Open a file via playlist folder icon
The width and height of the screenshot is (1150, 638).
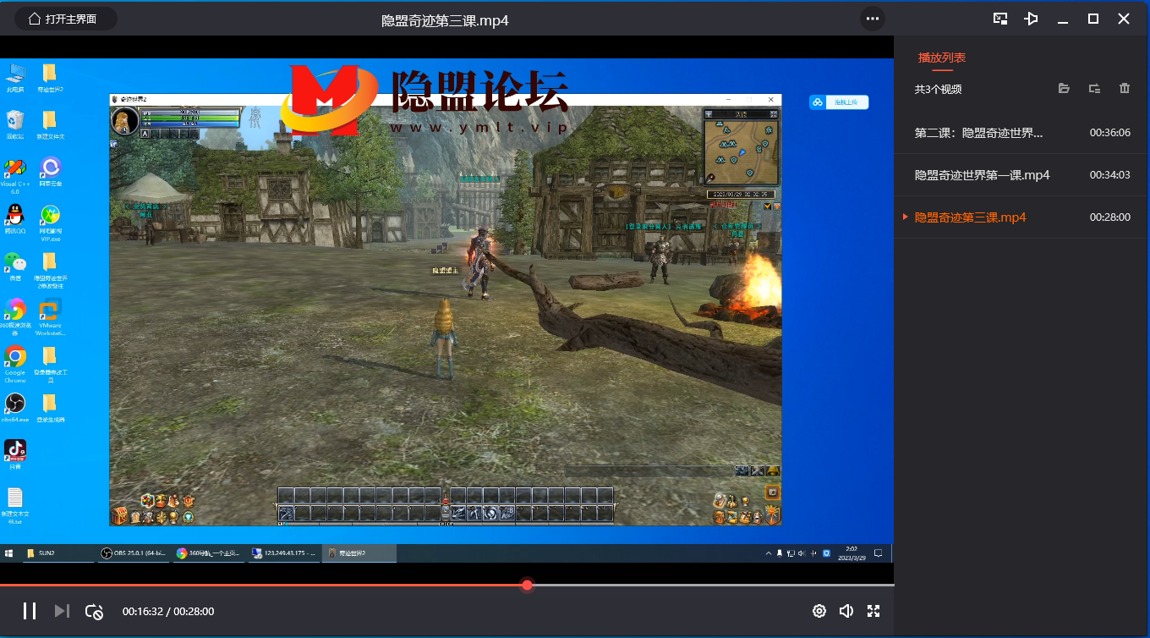pos(1065,89)
